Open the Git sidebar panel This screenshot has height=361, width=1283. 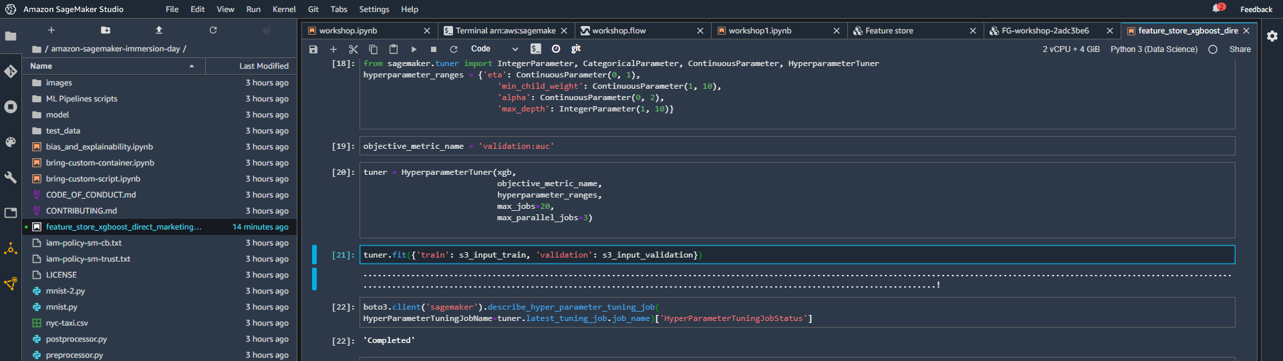click(11, 71)
